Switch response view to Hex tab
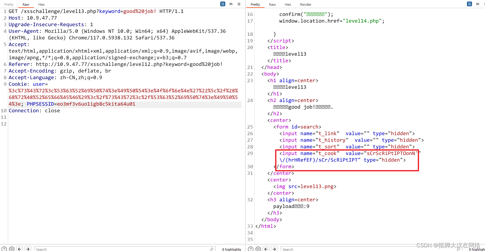Image resolution: width=485 pixels, height=251 pixels. [x=288, y=5]
